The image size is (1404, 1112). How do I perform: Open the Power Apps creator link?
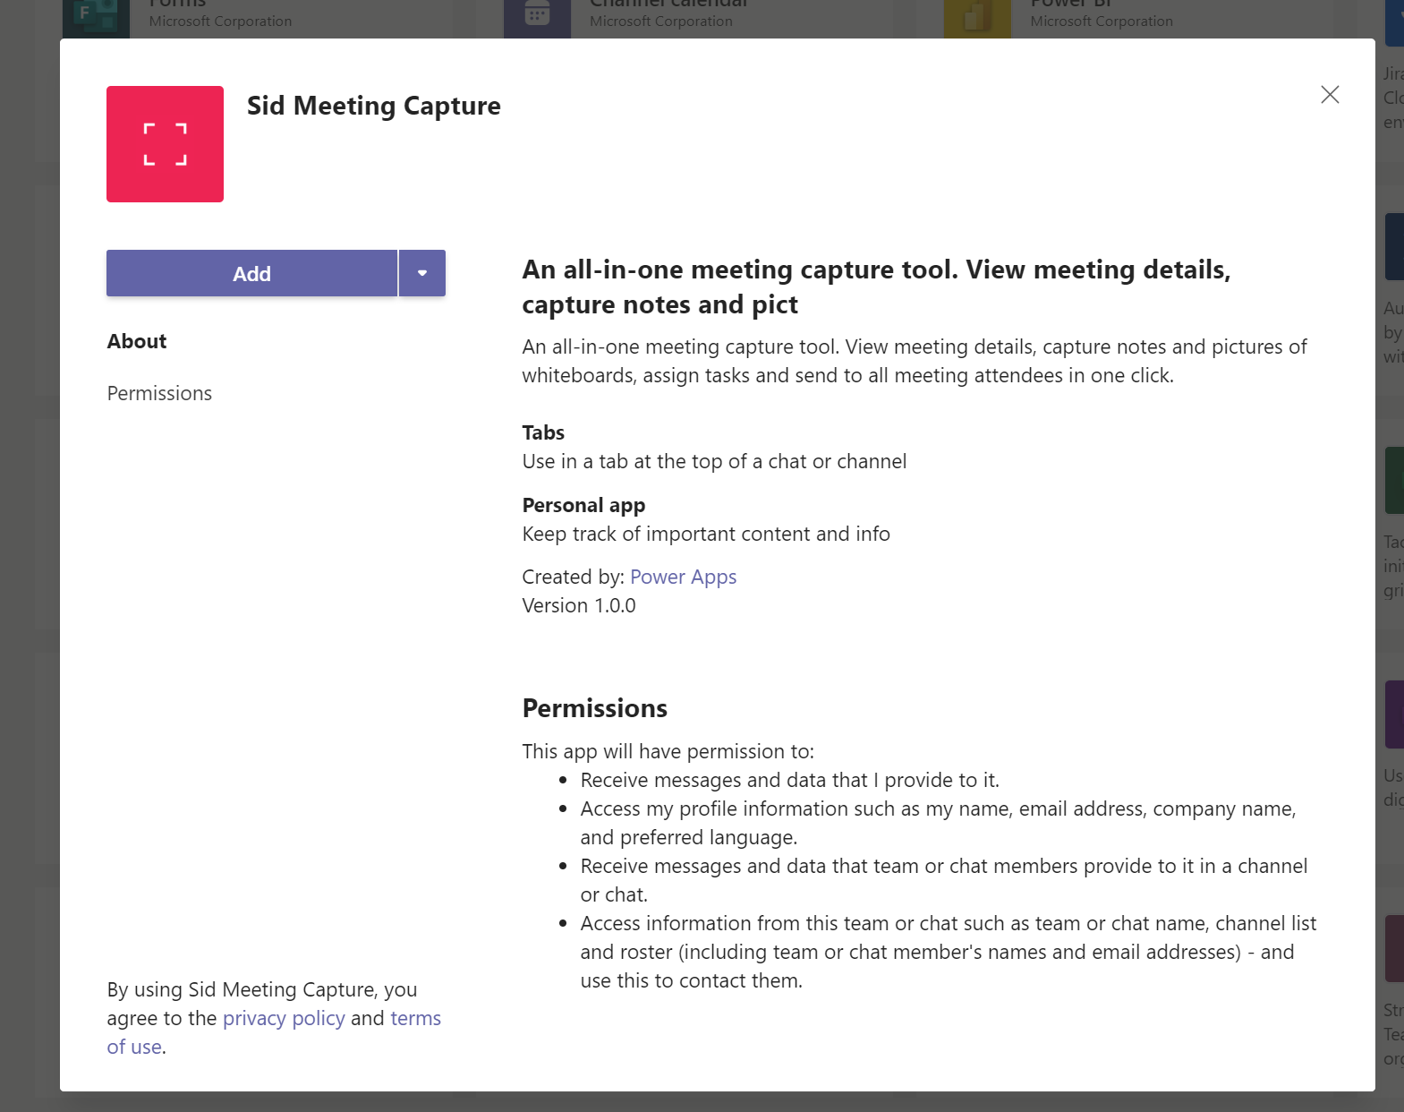[x=683, y=577]
